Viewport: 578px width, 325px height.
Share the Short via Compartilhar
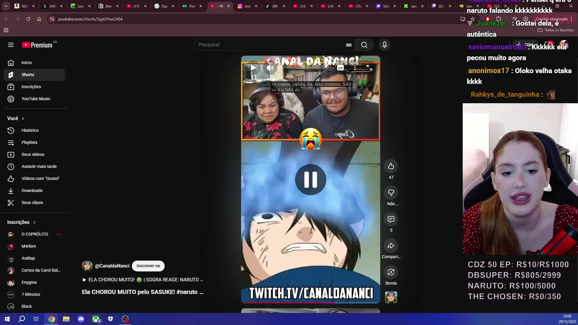tap(391, 246)
